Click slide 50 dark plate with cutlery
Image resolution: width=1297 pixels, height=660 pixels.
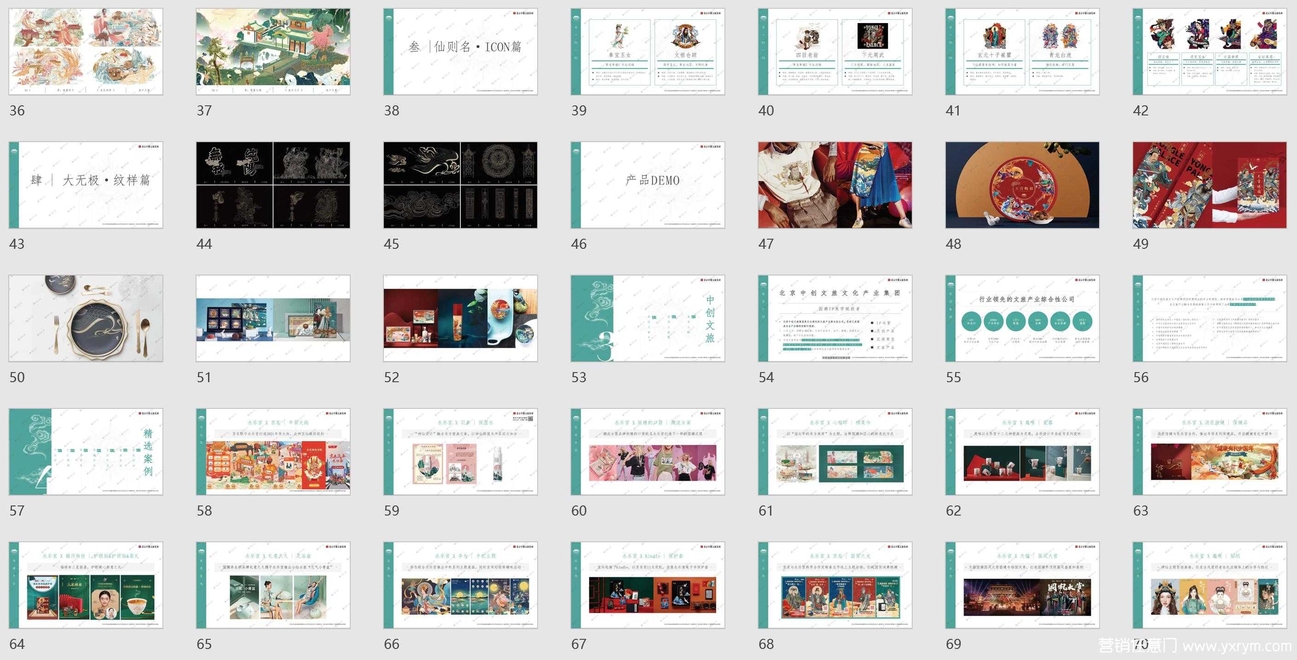point(86,318)
